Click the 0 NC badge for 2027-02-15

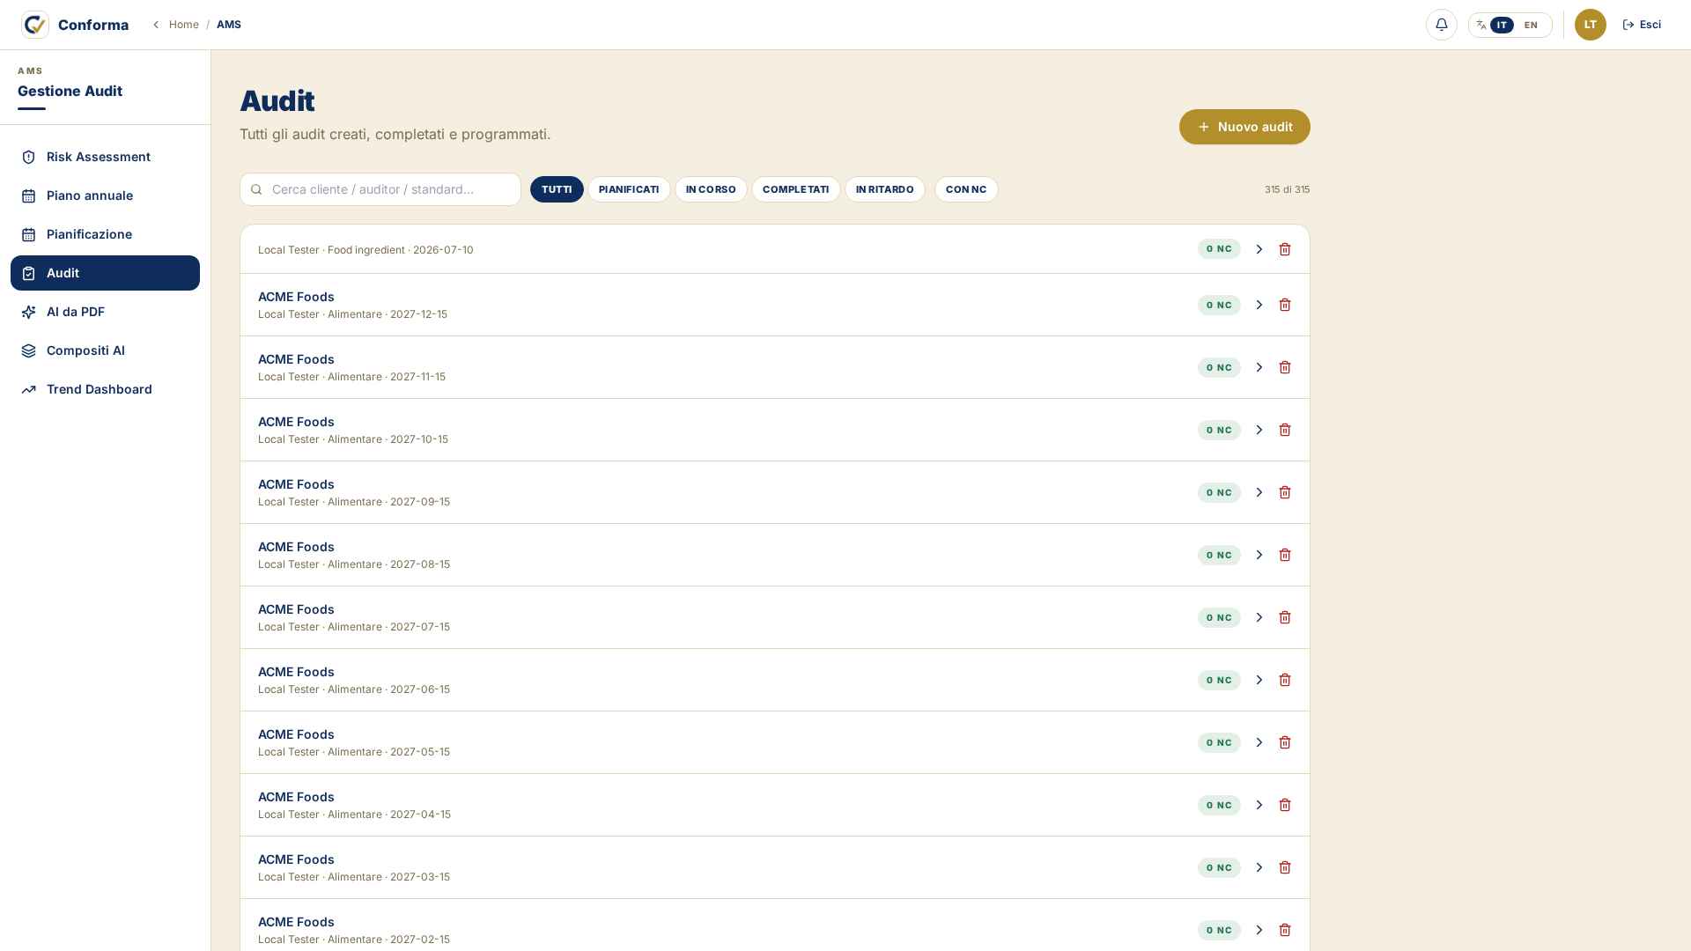[x=1219, y=930]
